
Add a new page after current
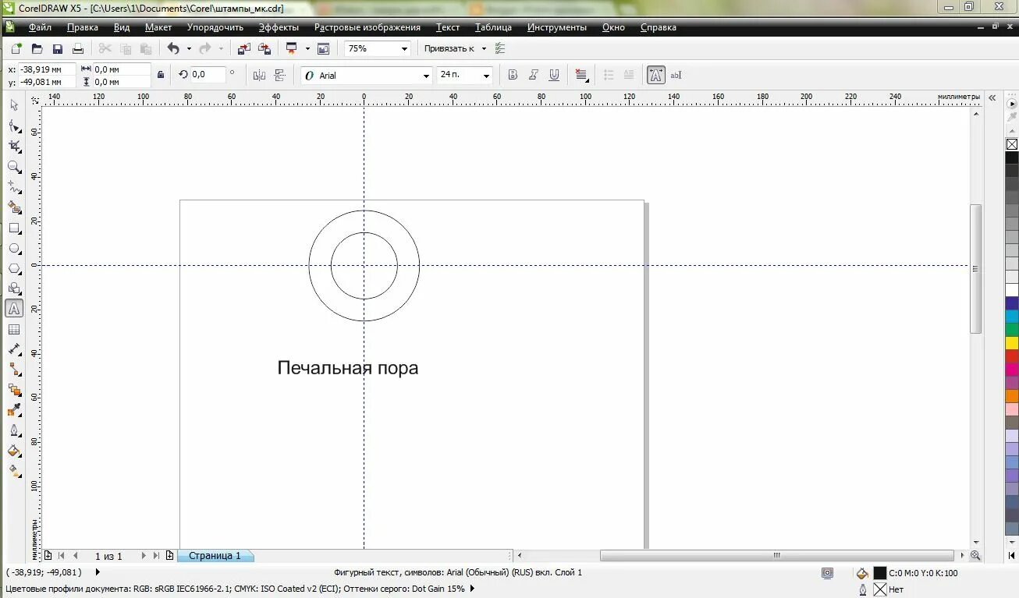pos(169,556)
